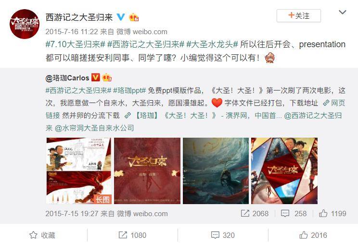The image size is (358, 246).
Task: View the red 大圣归来 title slide thumbnail
Action: pos(147,170)
